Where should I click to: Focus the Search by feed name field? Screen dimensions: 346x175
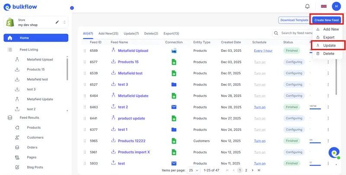pos(297,33)
